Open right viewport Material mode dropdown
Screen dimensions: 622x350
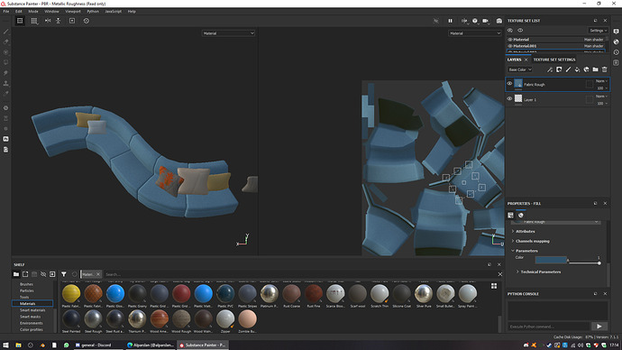tap(474, 33)
